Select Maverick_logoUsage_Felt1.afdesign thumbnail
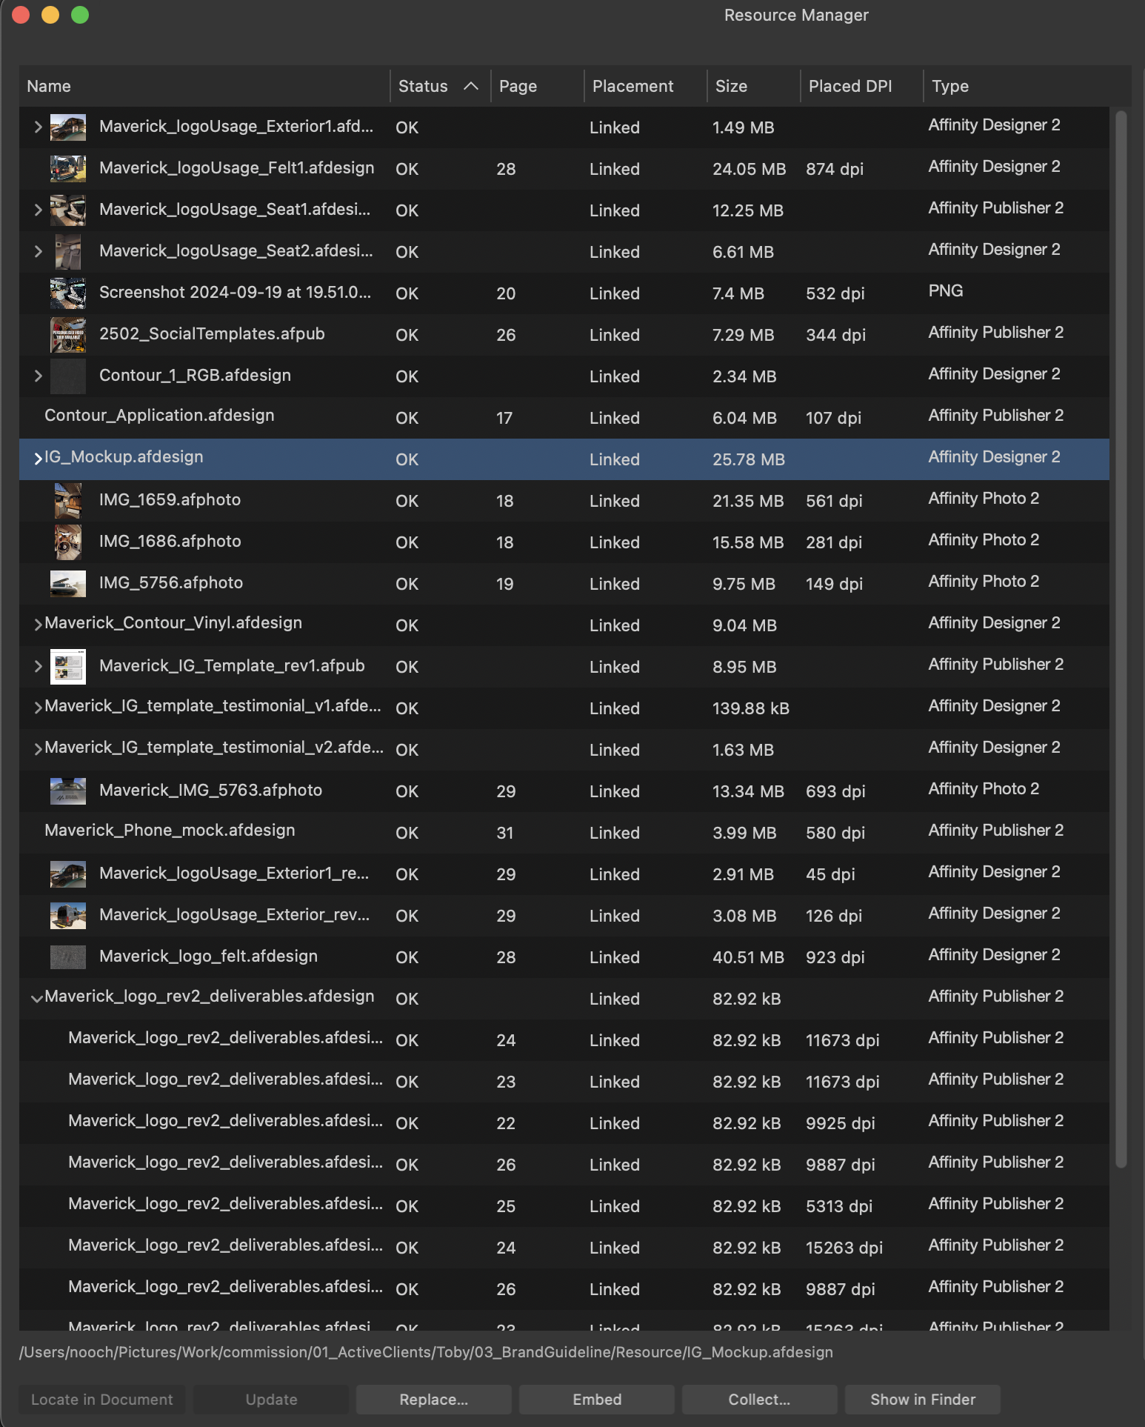This screenshot has width=1145, height=1427. coord(67,168)
